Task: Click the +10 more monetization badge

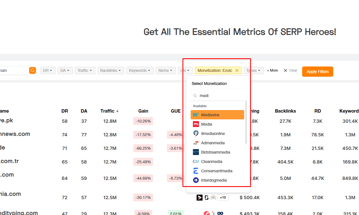Action: pos(223,197)
